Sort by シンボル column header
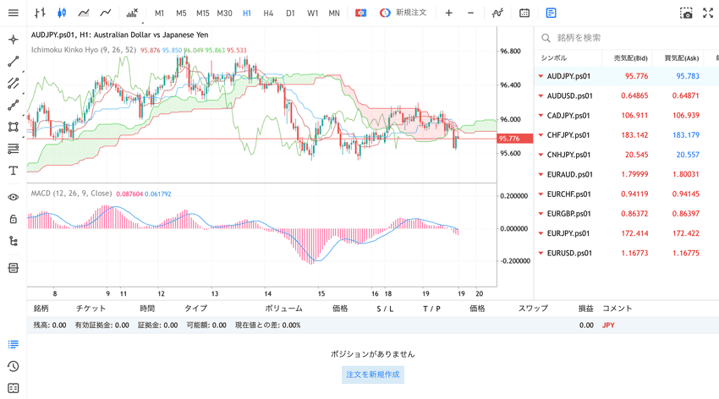 coord(554,58)
